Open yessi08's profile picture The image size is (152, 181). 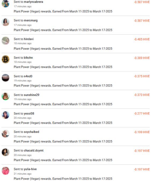5,115
